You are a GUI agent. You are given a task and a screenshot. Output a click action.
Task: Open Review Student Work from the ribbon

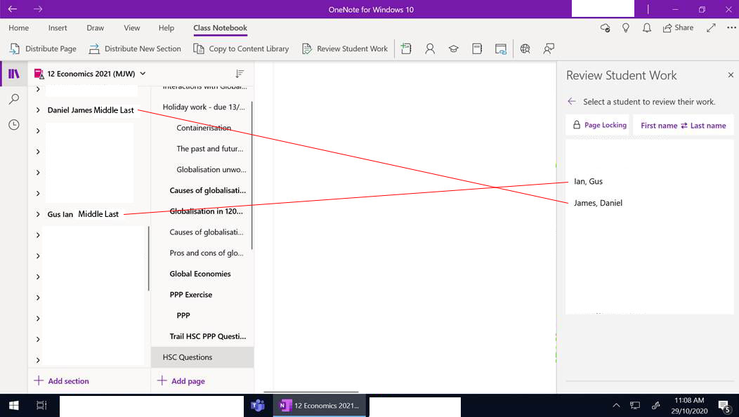[345, 48]
